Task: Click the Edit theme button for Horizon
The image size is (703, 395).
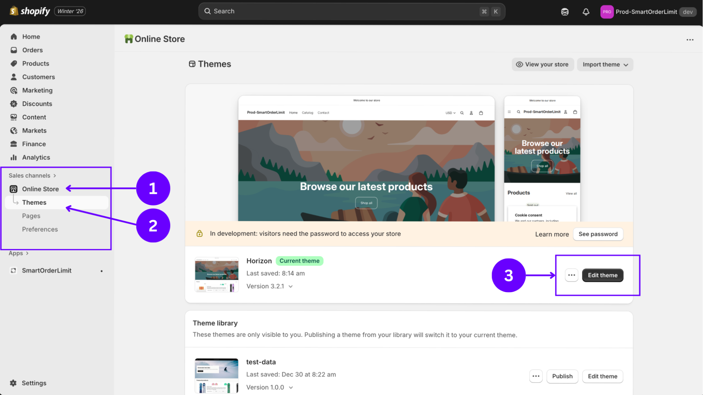Action: point(602,275)
